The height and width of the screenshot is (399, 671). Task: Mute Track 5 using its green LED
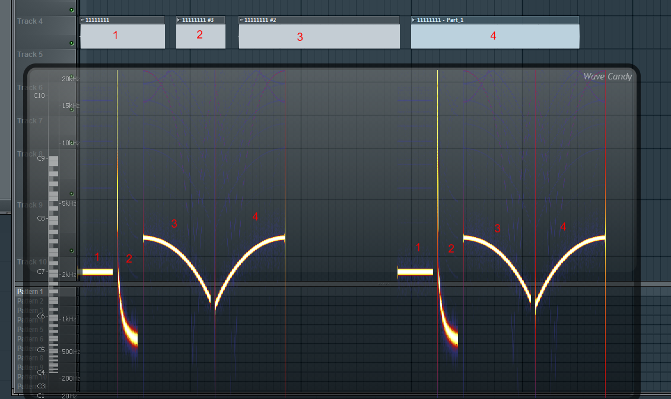[x=71, y=76]
